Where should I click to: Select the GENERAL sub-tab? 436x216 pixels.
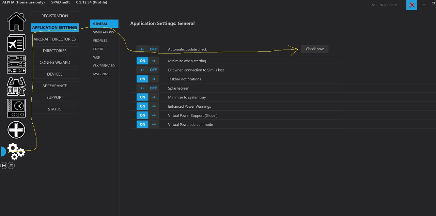[104, 24]
